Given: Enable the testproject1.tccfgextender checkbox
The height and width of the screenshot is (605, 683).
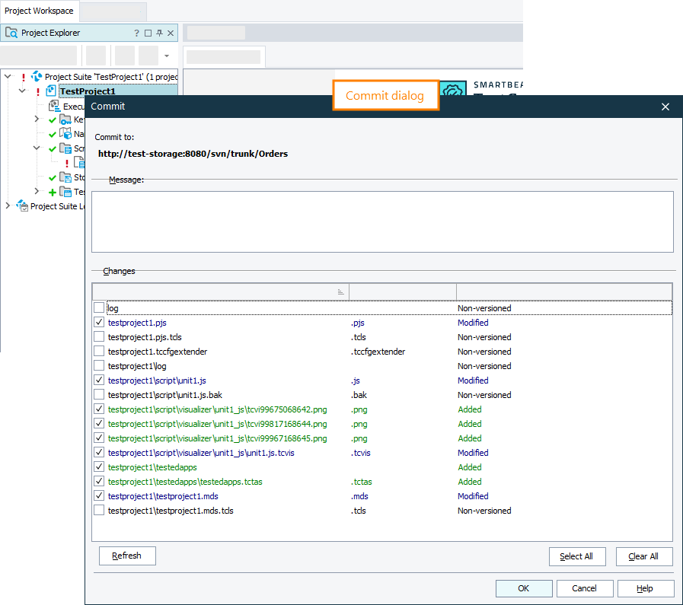Looking at the screenshot, I should coord(99,352).
